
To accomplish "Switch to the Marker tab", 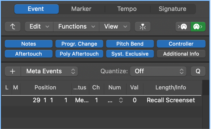I will (x=81, y=9).
